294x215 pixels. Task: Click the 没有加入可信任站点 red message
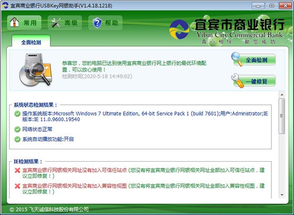tap(74, 170)
